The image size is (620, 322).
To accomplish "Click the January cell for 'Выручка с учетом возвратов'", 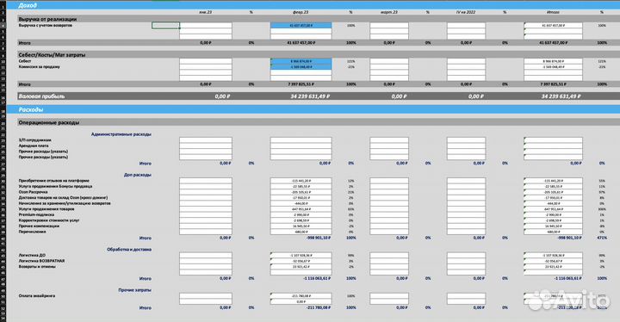I will [x=206, y=25].
